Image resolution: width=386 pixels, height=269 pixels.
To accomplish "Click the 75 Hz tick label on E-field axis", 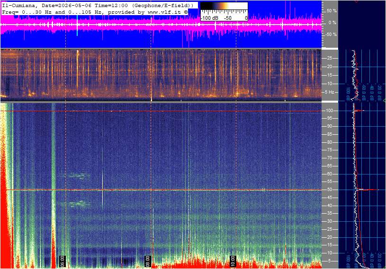I will (x=329, y=150).
